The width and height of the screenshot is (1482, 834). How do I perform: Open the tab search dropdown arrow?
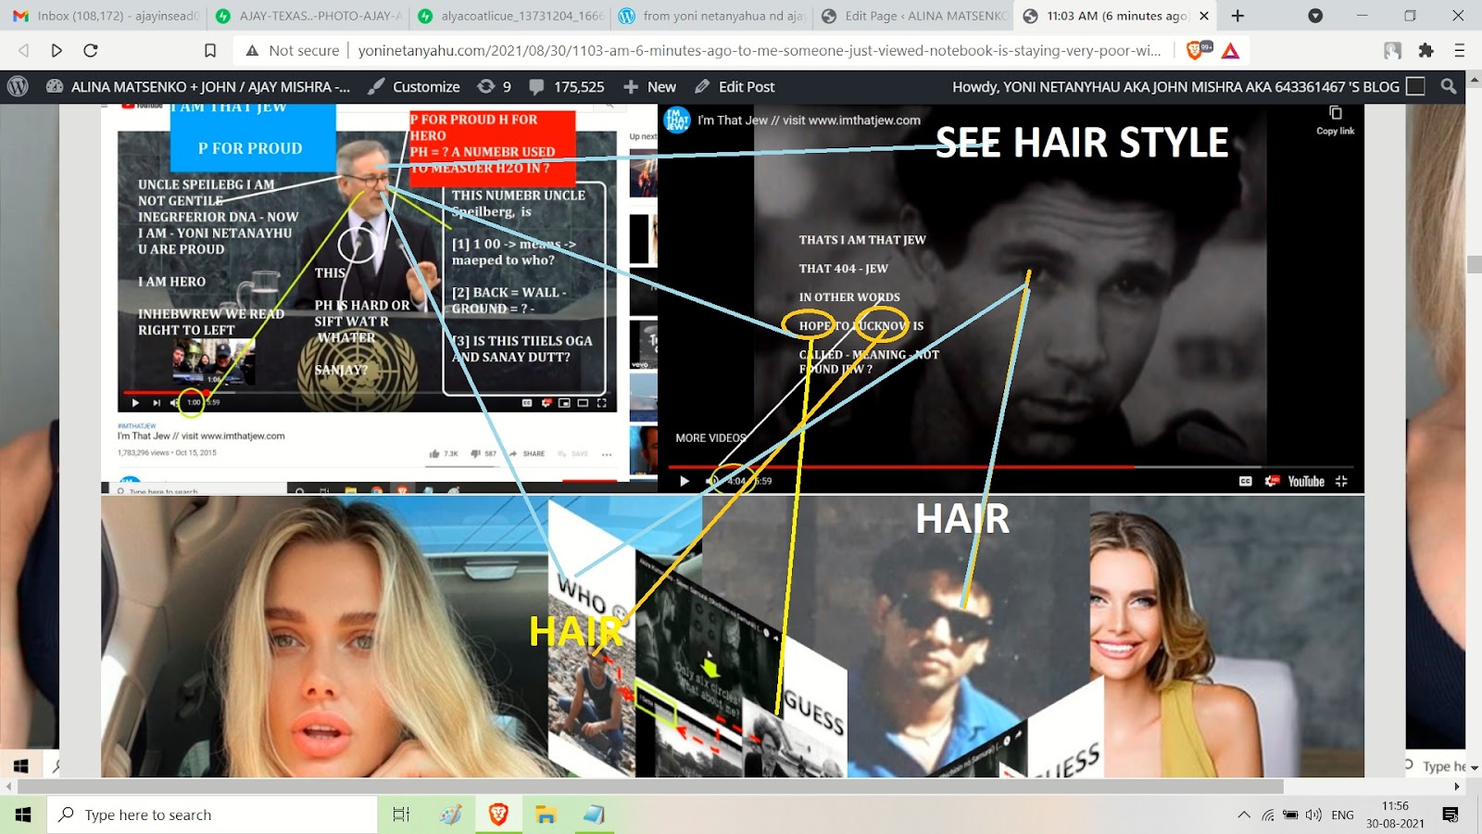[1315, 16]
